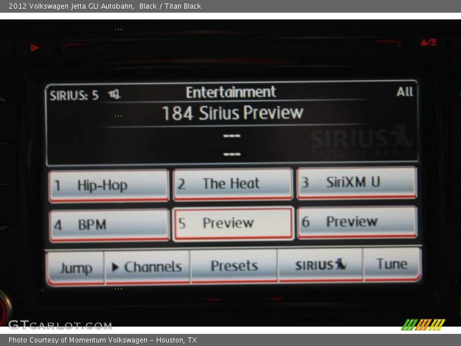
Task: Tap the SIRIUS: 5 band indicator
Action: tap(74, 96)
